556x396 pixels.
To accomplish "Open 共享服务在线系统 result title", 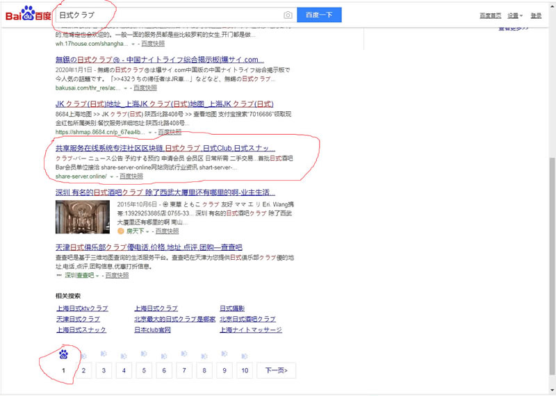I will pos(165,148).
